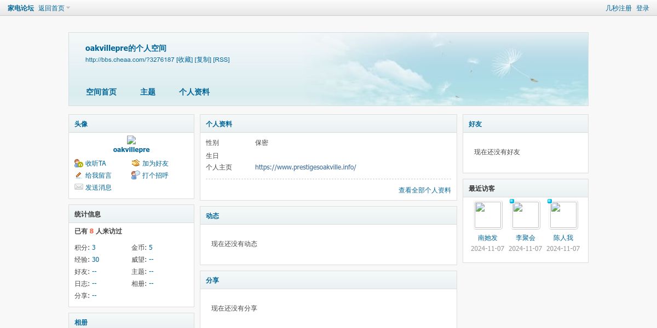Click the 日志 dash value
The image size is (657, 328).
coord(94,284)
